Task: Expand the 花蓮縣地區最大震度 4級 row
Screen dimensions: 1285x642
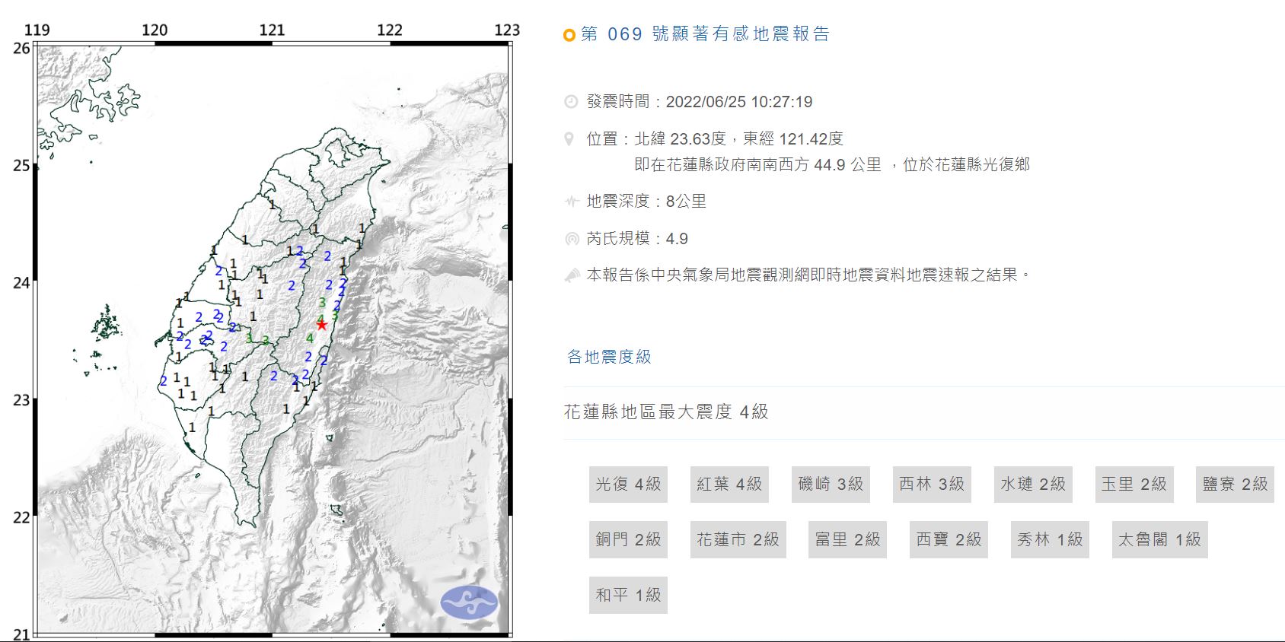Action: pyautogui.click(x=666, y=412)
